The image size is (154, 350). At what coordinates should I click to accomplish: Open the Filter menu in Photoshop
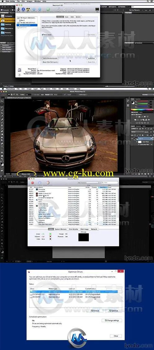click(54, 89)
